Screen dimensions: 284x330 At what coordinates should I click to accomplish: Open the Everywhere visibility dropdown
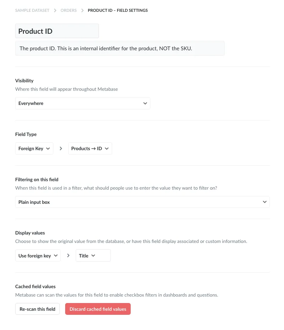tap(83, 103)
